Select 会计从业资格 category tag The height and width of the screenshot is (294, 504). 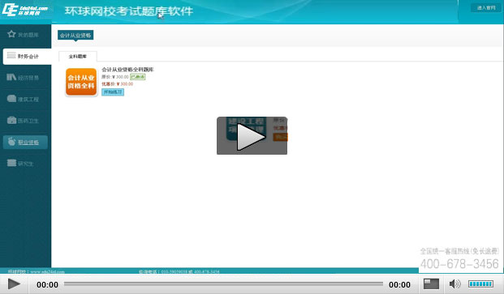pyautogui.click(x=75, y=36)
